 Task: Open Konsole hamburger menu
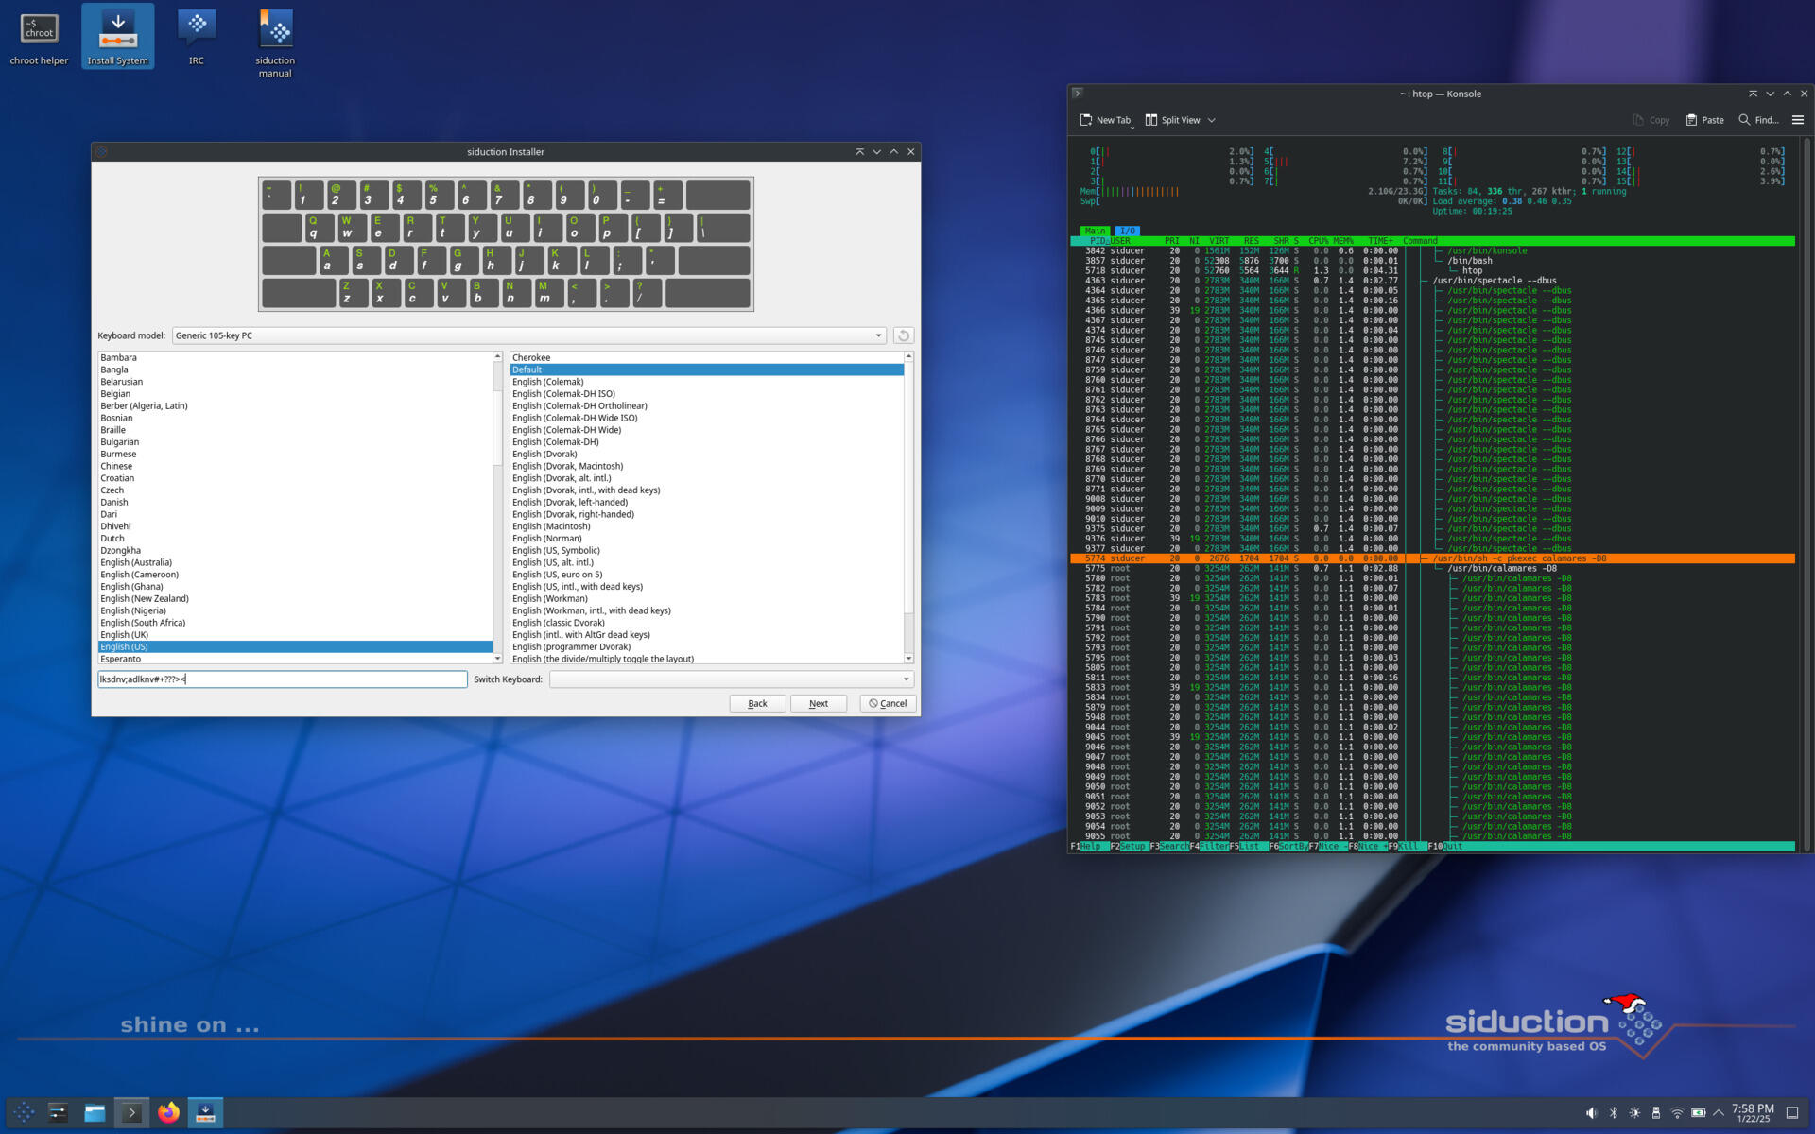click(x=1798, y=120)
